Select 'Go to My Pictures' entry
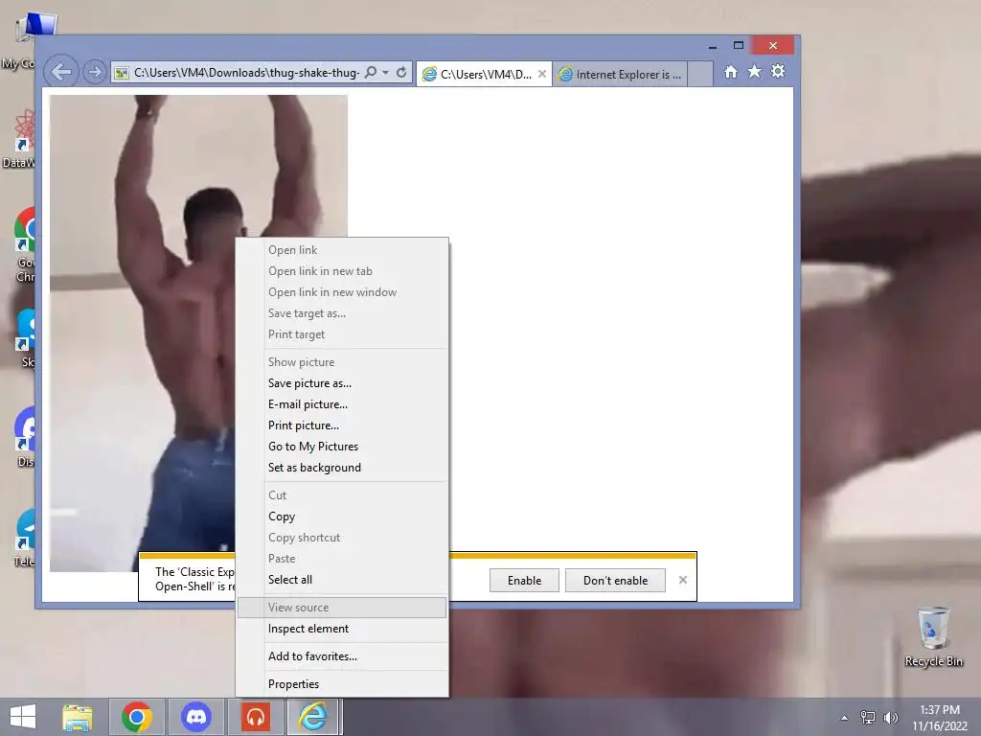 [x=342, y=447]
